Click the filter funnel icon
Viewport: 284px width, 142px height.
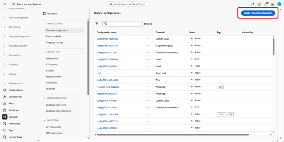[x=97, y=24]
